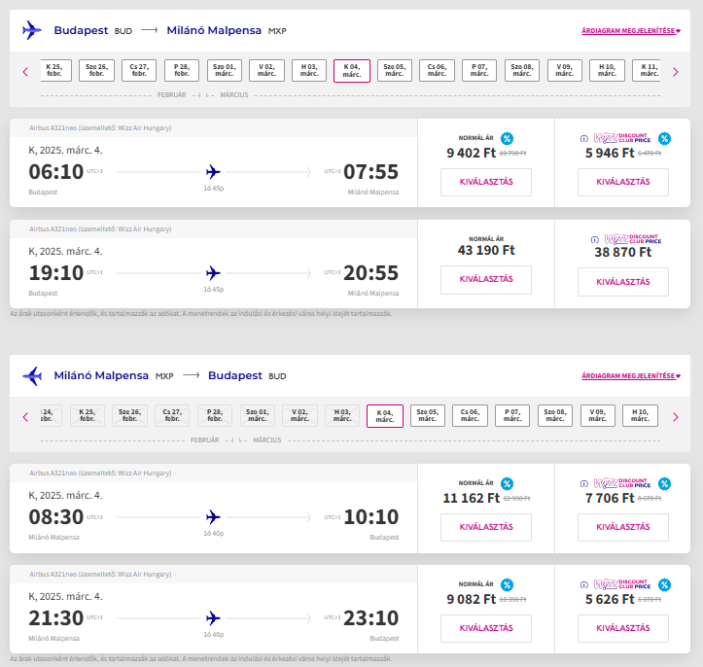Open return Árdiagram megjelenítése link
The image size is (703, 667).
pos(630,376)
